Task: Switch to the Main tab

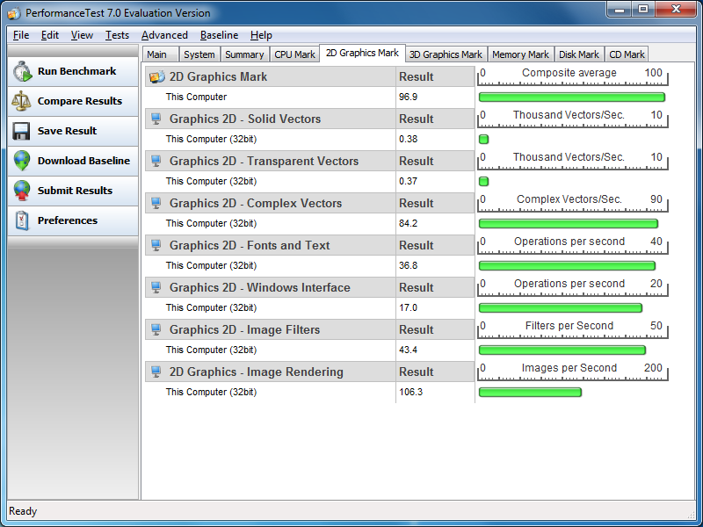Action: coord(161,54)
